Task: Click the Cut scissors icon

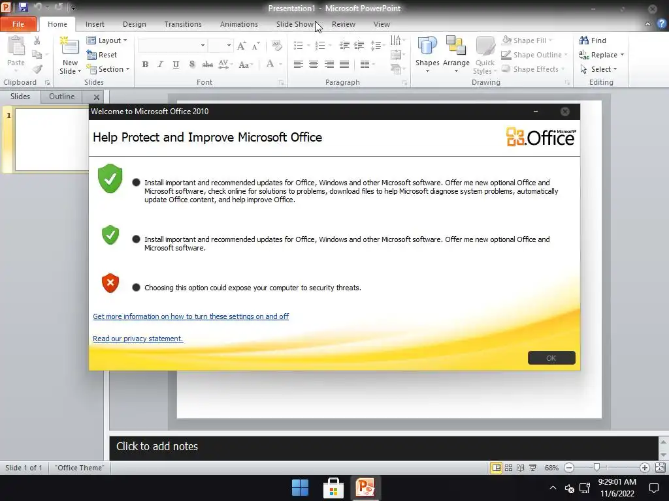Action: tap(37, 40)
